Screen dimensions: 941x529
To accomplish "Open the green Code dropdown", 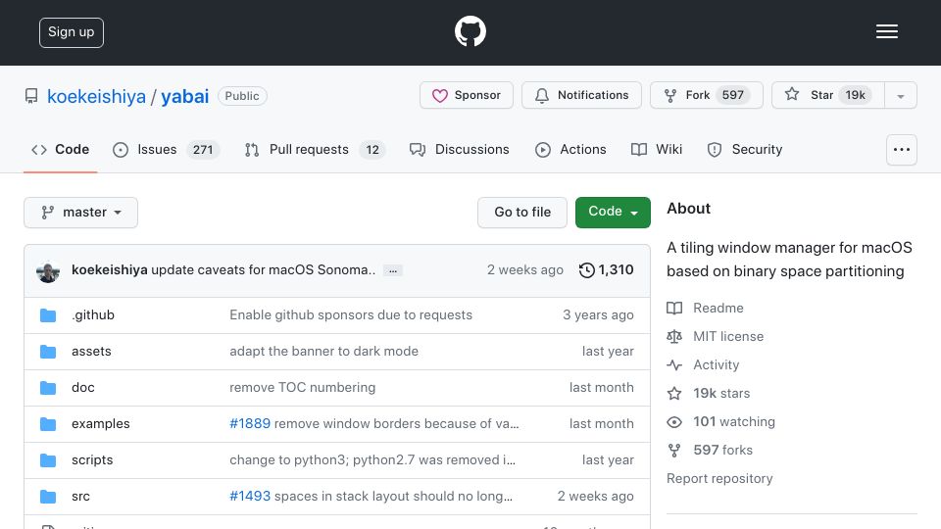I will pos(613,213).
